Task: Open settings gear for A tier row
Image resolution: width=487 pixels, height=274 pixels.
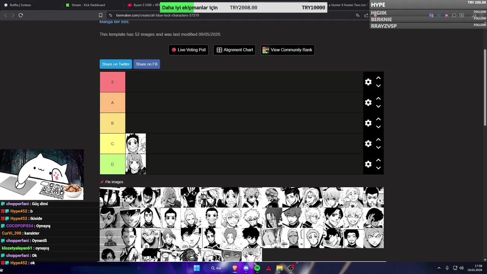Action: (x=368, y=102)
